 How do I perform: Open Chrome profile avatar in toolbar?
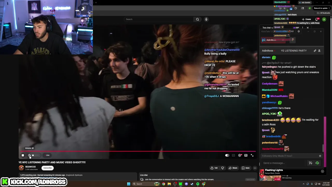point(309,8)
